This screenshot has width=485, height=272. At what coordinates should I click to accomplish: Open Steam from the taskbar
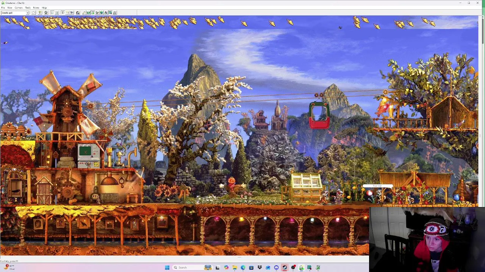coord(284,267)
